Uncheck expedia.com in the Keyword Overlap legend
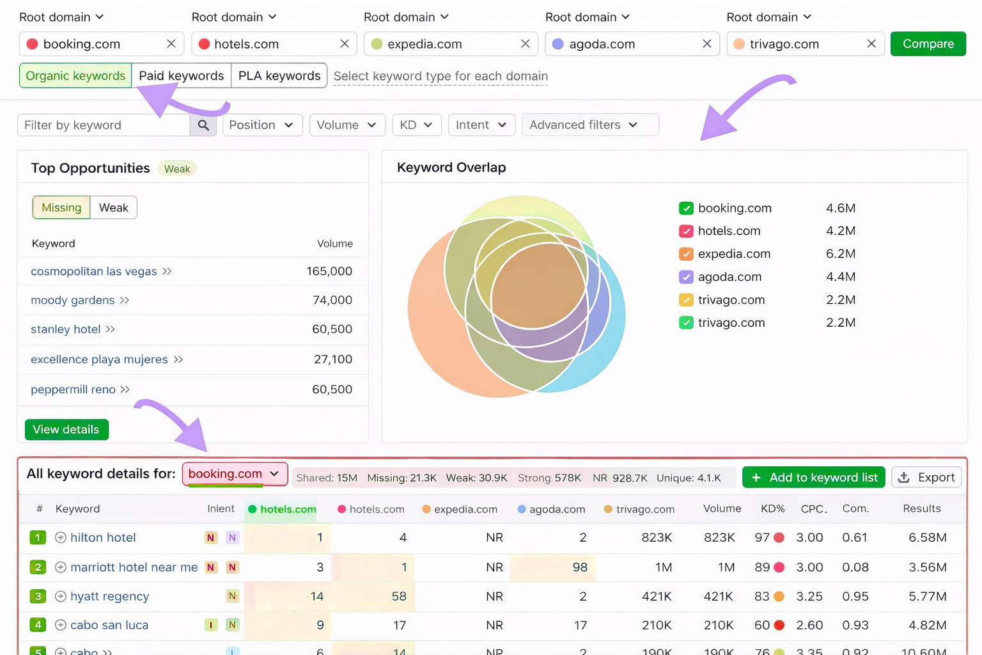The image size is (982, 655). coord(685,254)
